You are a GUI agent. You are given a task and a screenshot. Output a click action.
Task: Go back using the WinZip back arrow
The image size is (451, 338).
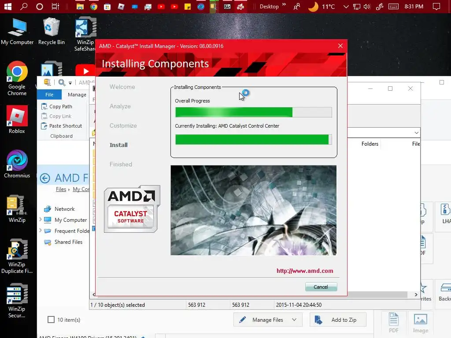(45, 178)
